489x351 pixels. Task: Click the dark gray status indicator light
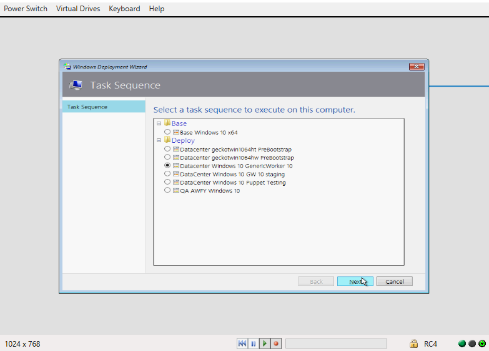tap(472, 344)
